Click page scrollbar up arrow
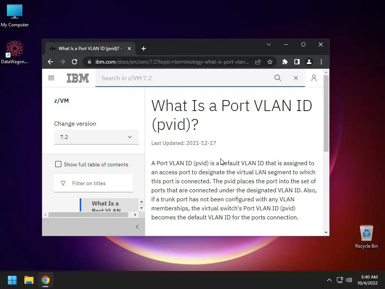 (x=326, y=72)
